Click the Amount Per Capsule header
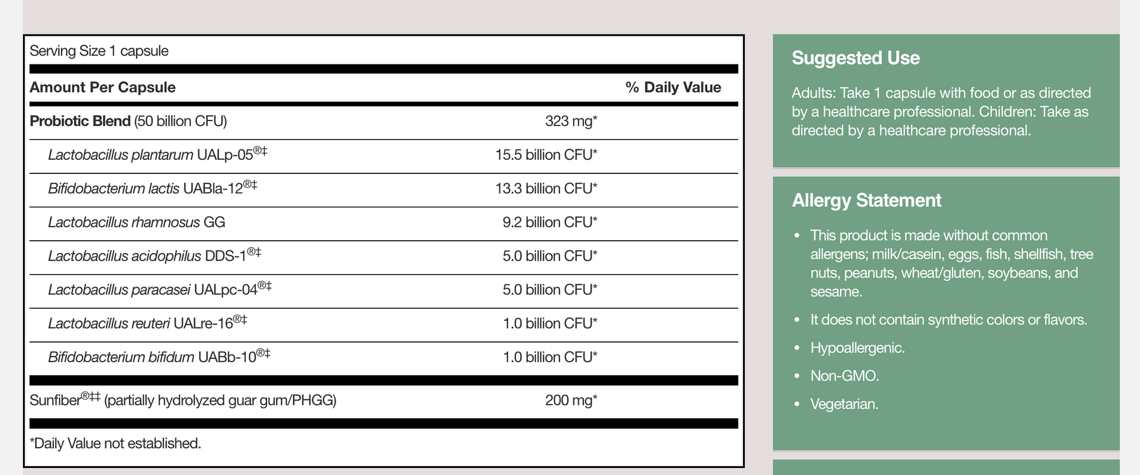The height and width of the screenshot is (475, 1140). click(103, 87)
